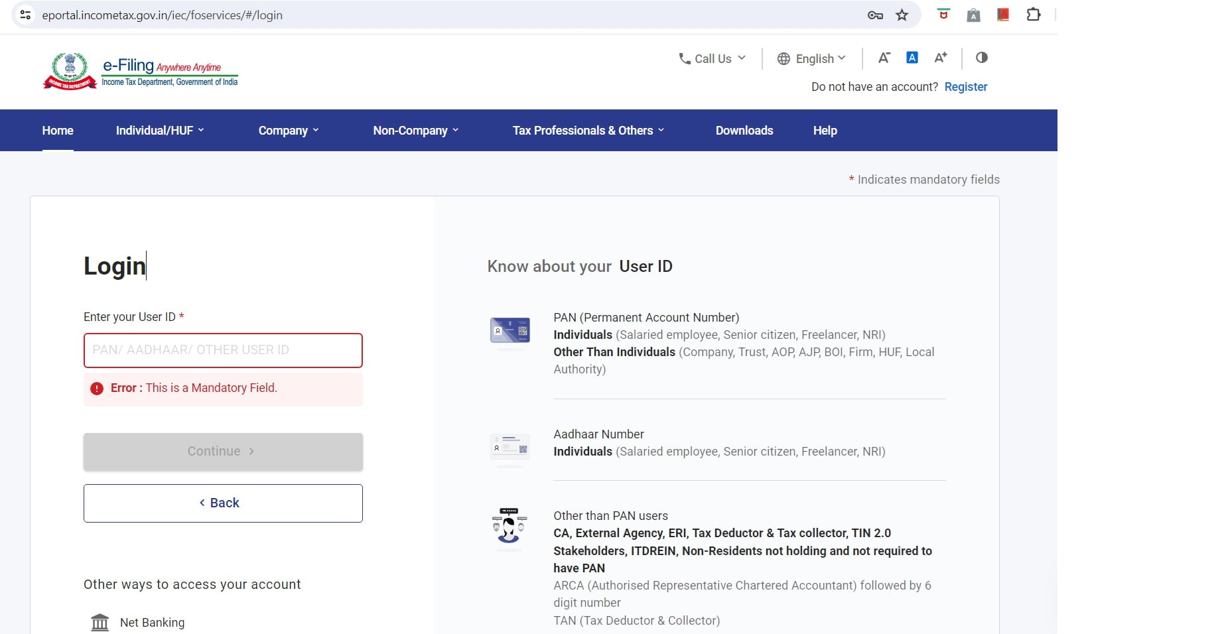The height and width of the screenshot is (634, 1222).
Task: Expand Tax Professionals & Others menu
Action: pyautogui.click(x=588, y=131)
